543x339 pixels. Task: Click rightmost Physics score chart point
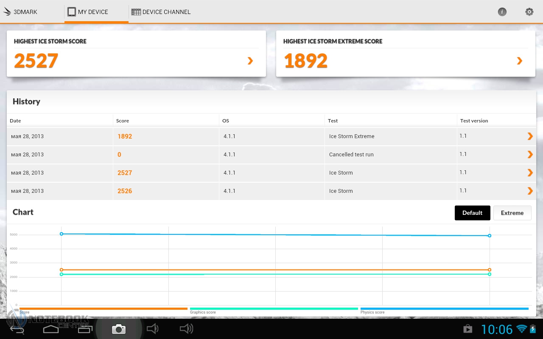[490, 236]
